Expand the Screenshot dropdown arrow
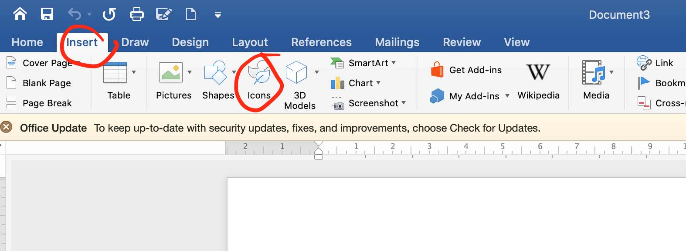 click(404, 103)
